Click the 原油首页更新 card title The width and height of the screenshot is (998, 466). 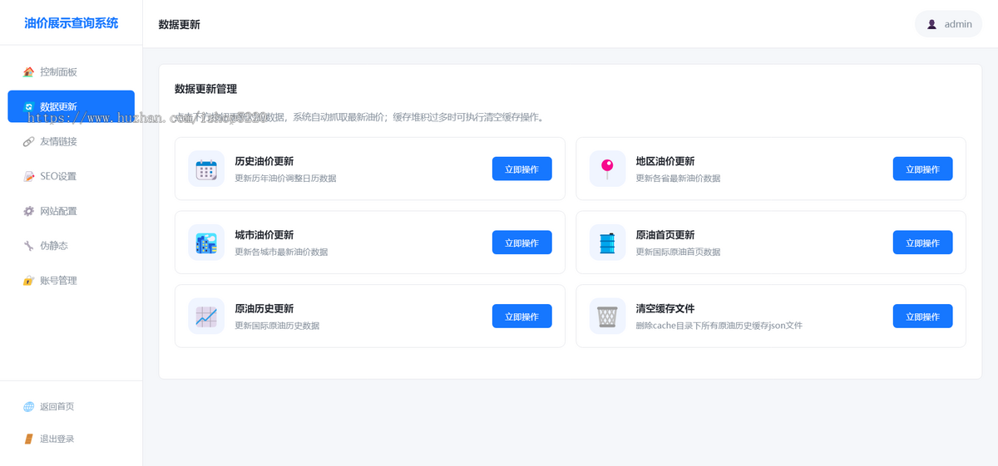click(x=665, y=235)
